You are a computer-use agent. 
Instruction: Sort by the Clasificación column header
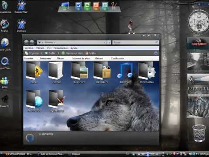[118, 58]
